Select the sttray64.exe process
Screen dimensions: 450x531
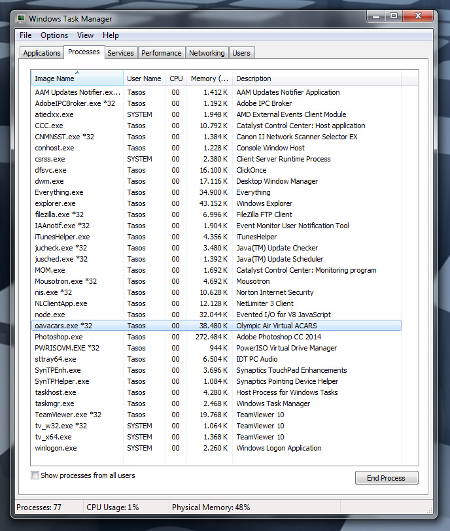(216, 359)
